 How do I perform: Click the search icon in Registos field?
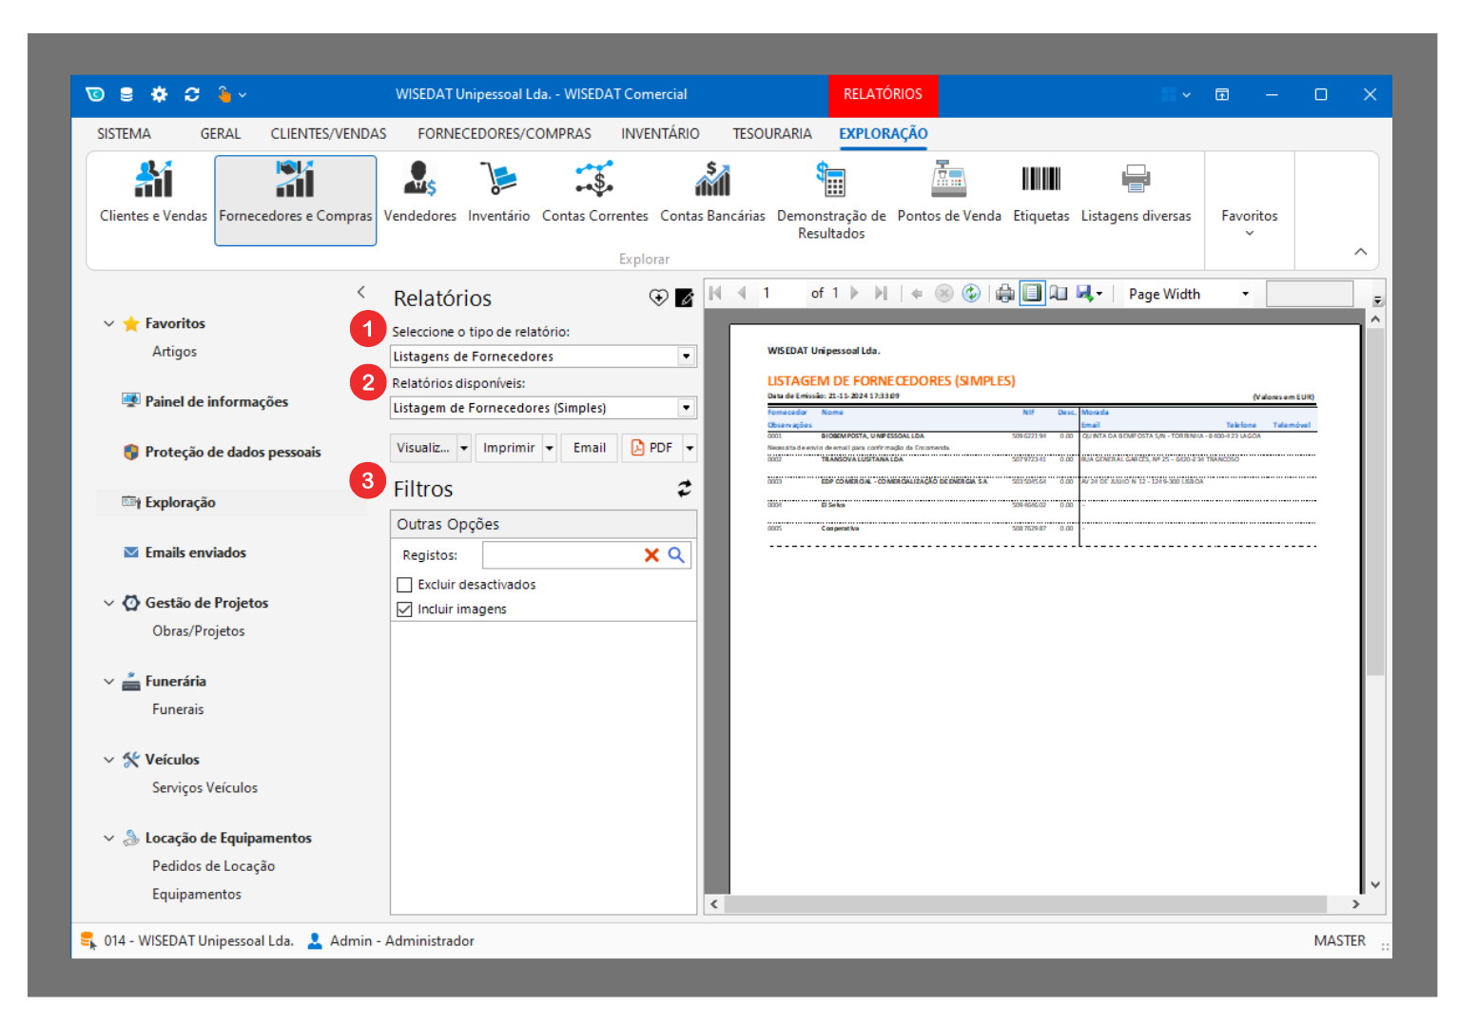676,555
